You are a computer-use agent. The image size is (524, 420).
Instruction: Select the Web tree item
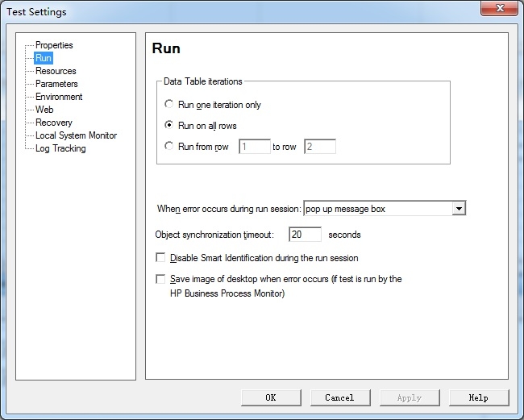[44, 110]
